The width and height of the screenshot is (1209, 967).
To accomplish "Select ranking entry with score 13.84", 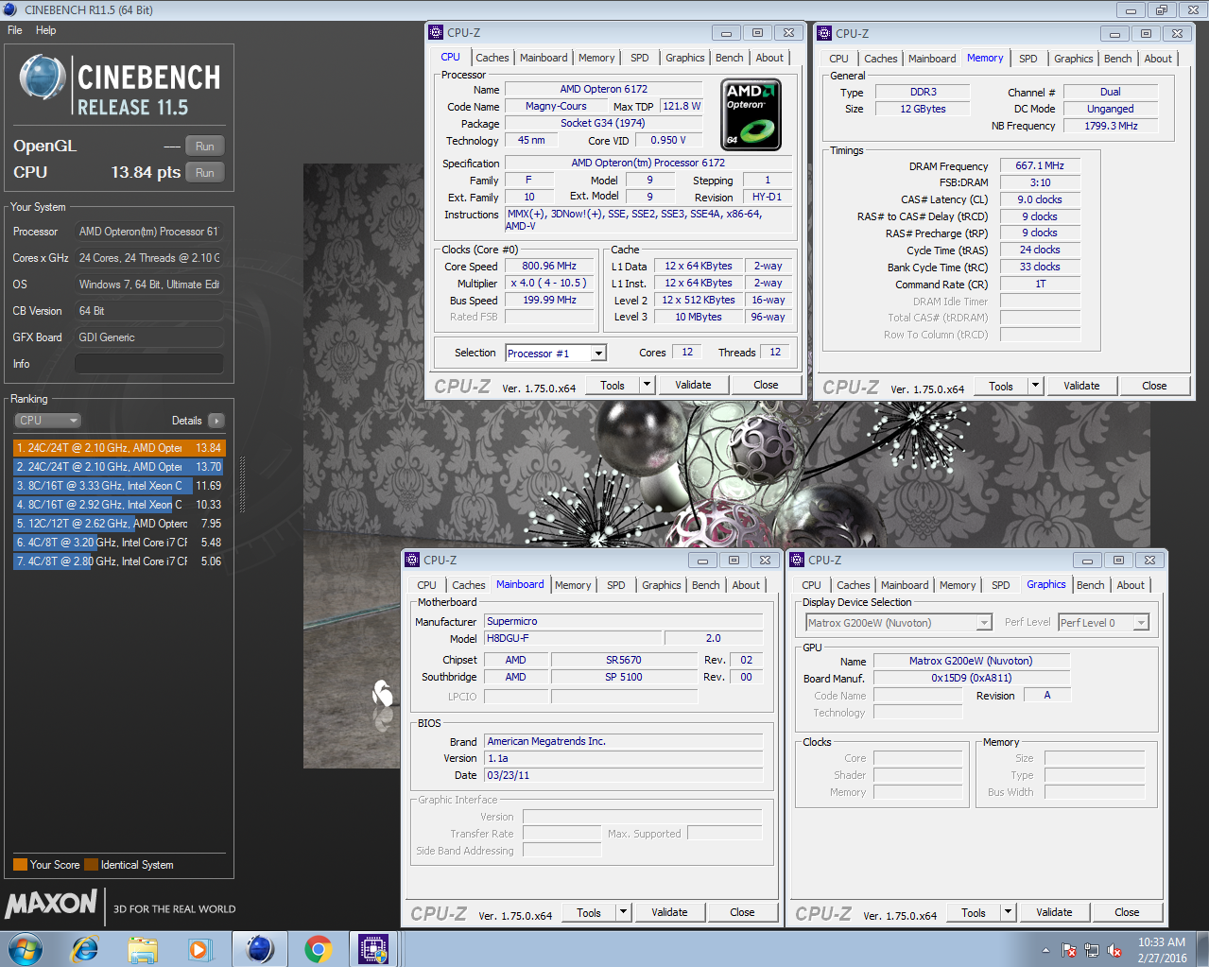I will coord(119,448).
